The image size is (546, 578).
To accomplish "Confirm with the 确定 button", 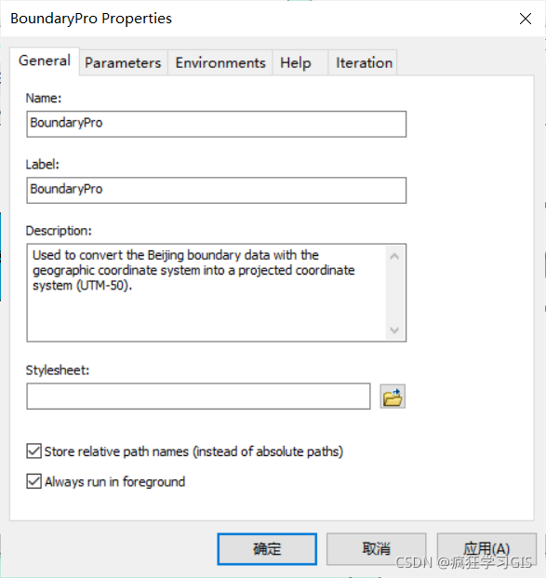I will click(267, 549).
